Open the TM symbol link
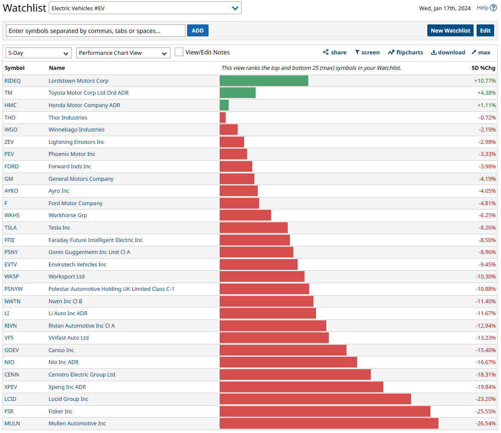 pos(8,93)
